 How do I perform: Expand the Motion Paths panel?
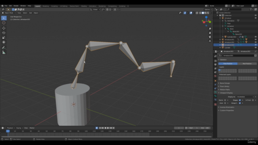click(x=225, y=89)
